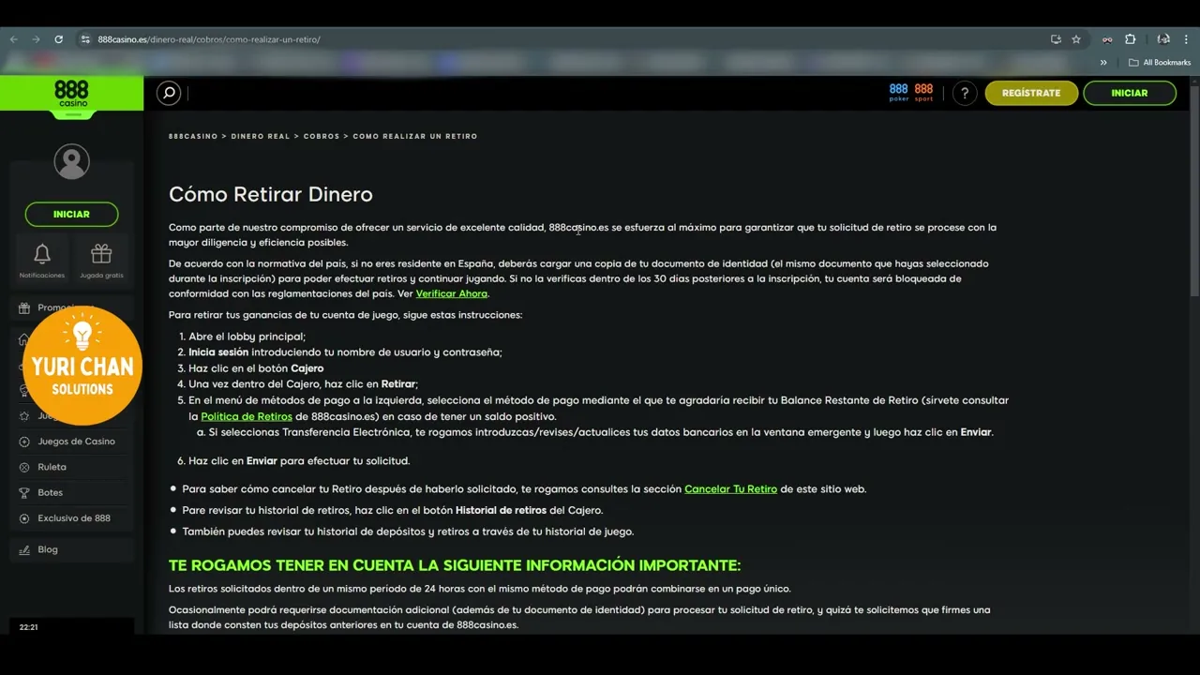Bookmark this page with the star icon
The image size is (1200, 675).
tap(1076, 39)
